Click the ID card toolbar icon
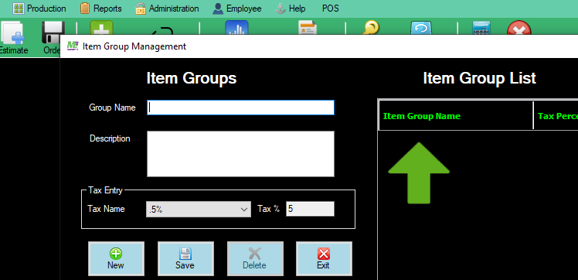 click(308, 28)
